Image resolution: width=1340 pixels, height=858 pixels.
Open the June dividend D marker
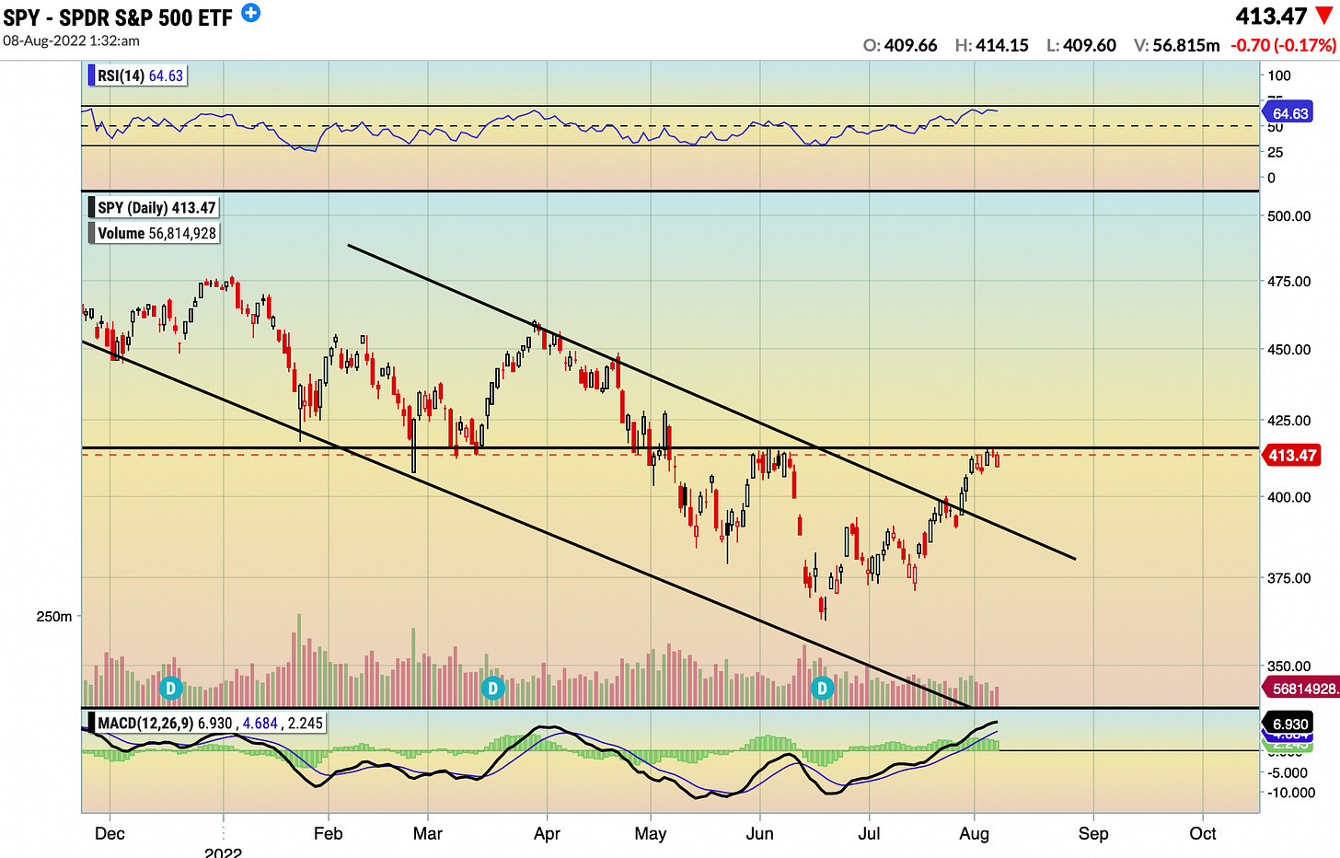(822, 688)
